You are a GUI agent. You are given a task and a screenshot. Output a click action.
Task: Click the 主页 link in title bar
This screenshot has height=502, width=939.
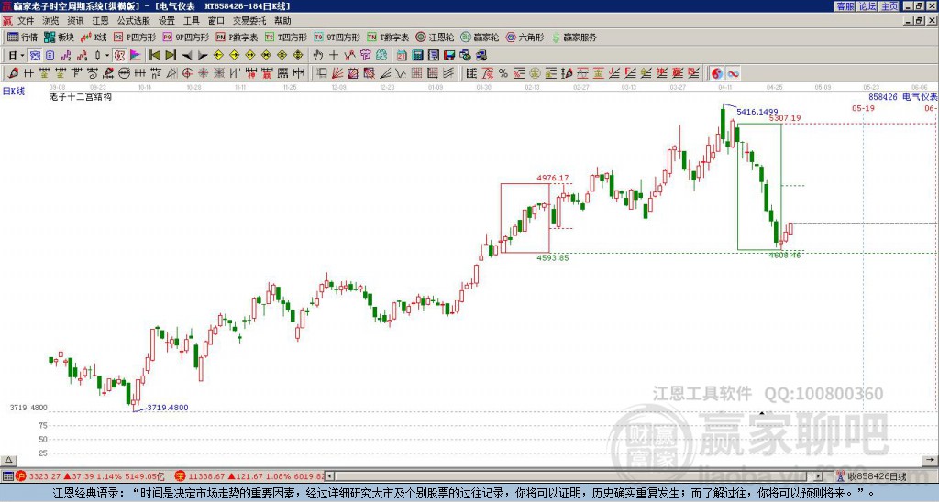coord(889,6)
